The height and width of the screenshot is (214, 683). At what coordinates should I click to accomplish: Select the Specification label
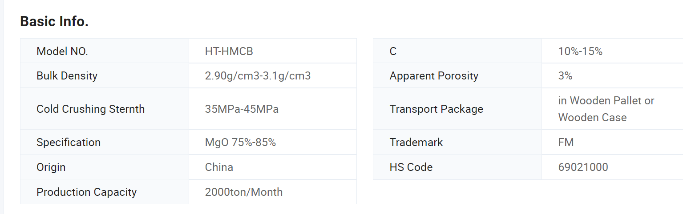69,142
